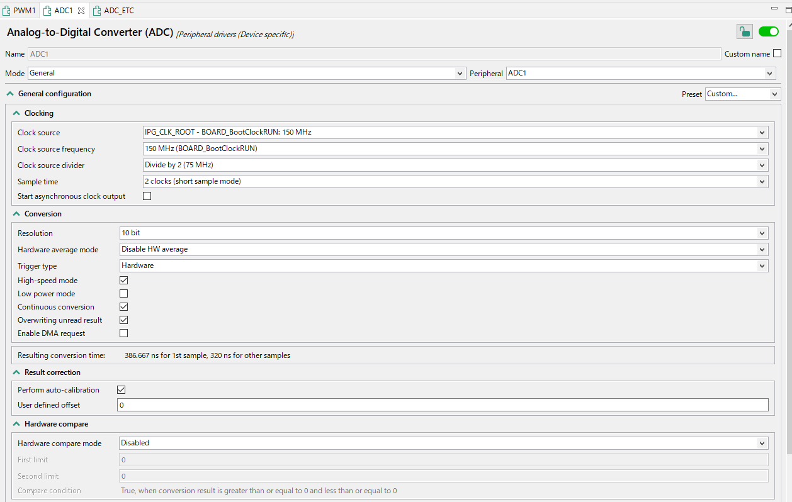Viewport: 792px width, 502px height.
Task: Open the Clock source divider dropdown
Action: click(761, 165)
